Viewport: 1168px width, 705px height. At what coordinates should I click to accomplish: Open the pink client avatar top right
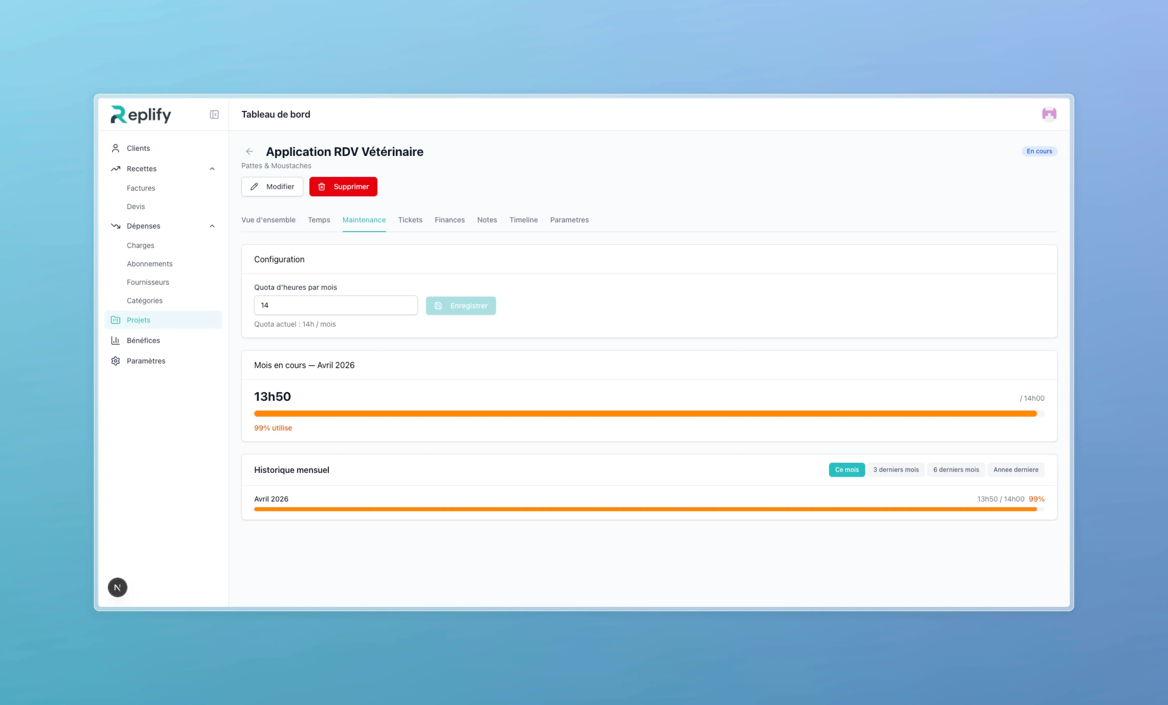click(x=1049, y=114)
